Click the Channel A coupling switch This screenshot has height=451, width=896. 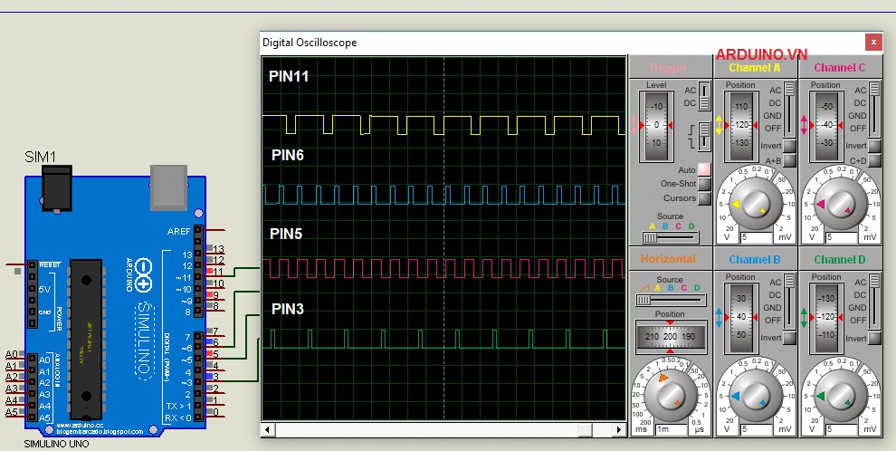[x=789, y=107]
